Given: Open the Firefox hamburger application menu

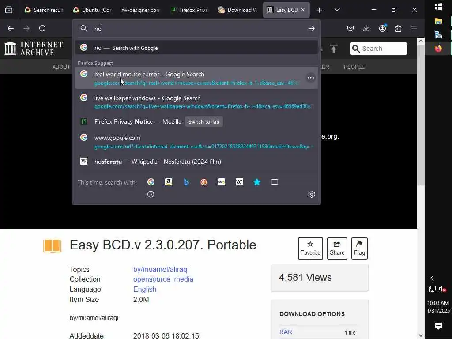Looking at the screenshot, I should click(414, 28).
